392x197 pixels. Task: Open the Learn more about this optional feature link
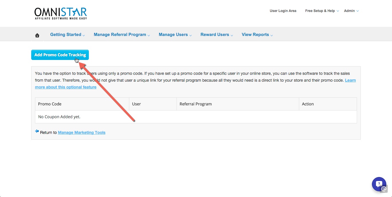click(x=66, y=87)
